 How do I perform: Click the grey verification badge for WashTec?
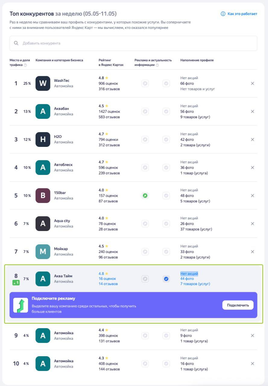pos(166,84)
